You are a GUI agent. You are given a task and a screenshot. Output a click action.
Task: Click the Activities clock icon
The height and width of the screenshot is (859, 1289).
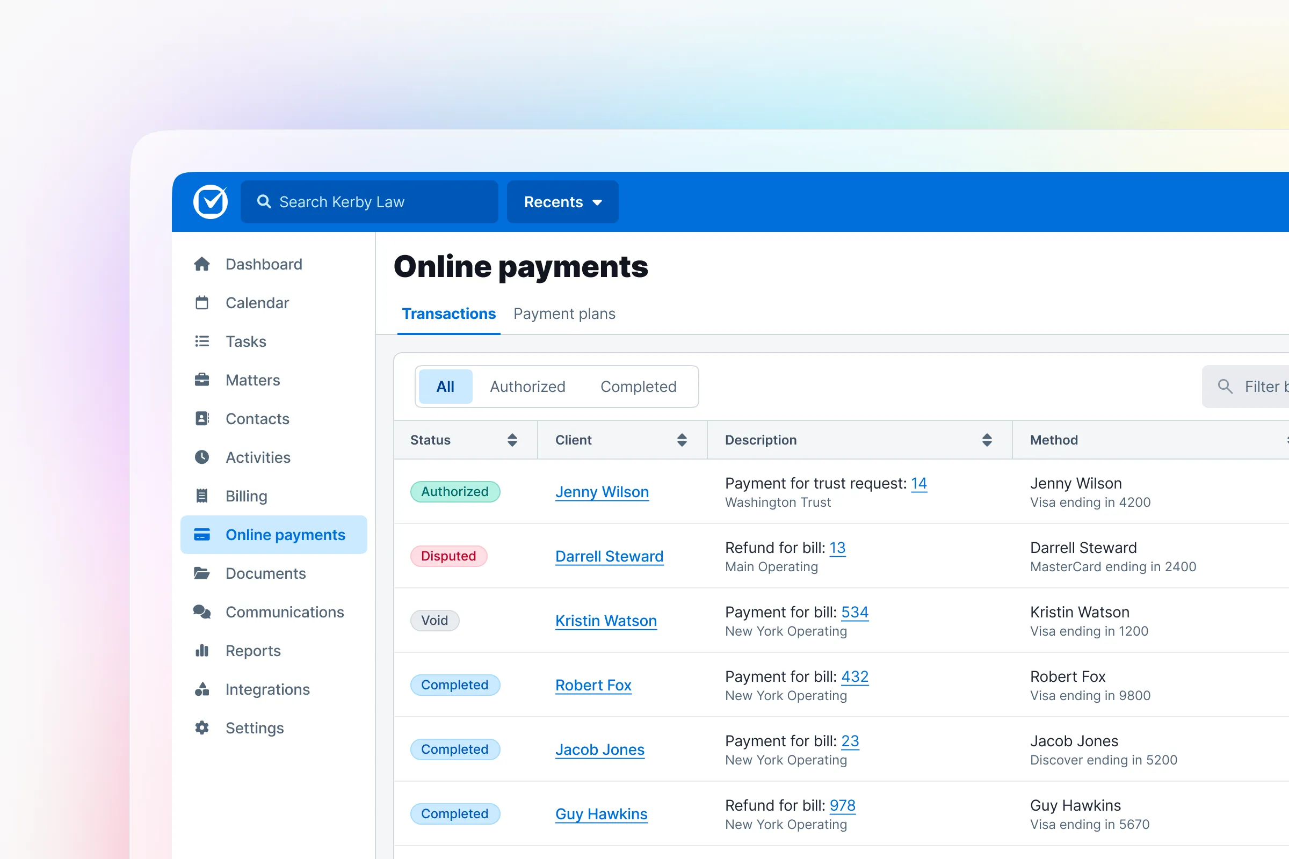(x=202, y=457)
